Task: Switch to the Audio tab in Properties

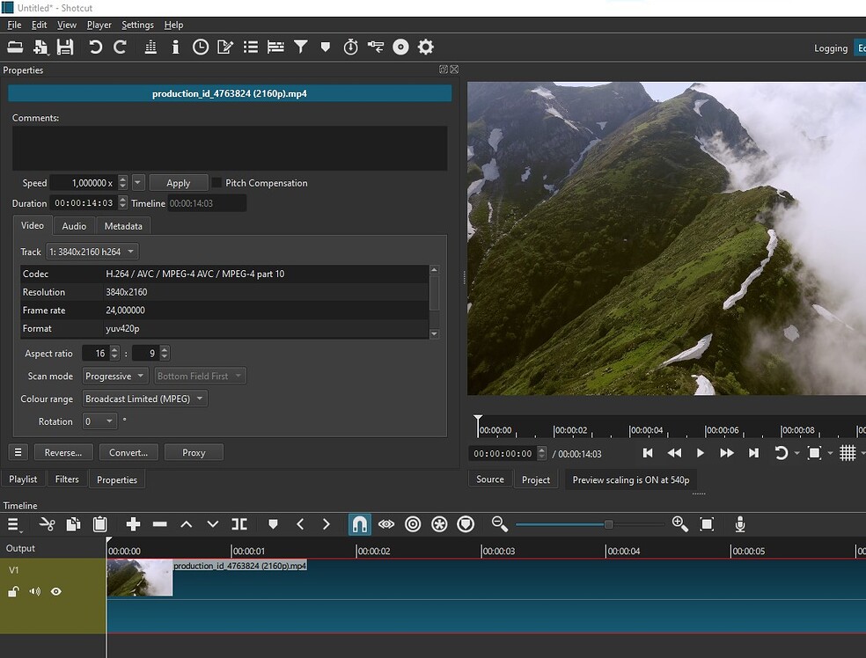Action: 73,226
